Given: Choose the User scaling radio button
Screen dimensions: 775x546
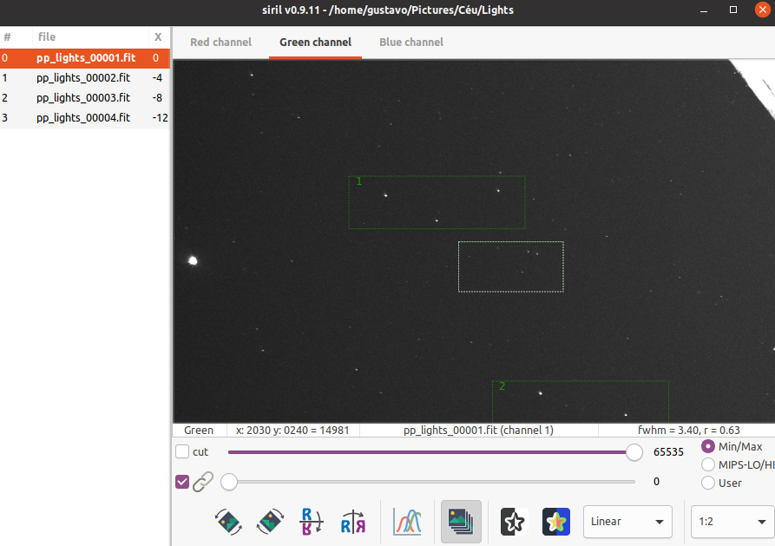Looking at the screenshot, I should 708,483.
